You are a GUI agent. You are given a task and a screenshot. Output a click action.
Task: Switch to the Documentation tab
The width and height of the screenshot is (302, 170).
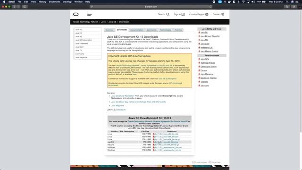click(137, 30)
